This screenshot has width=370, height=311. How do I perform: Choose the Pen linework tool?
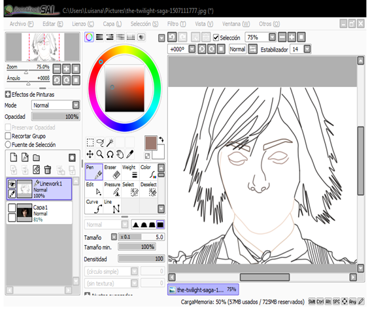pyautogui.click(x=94, y=172)
